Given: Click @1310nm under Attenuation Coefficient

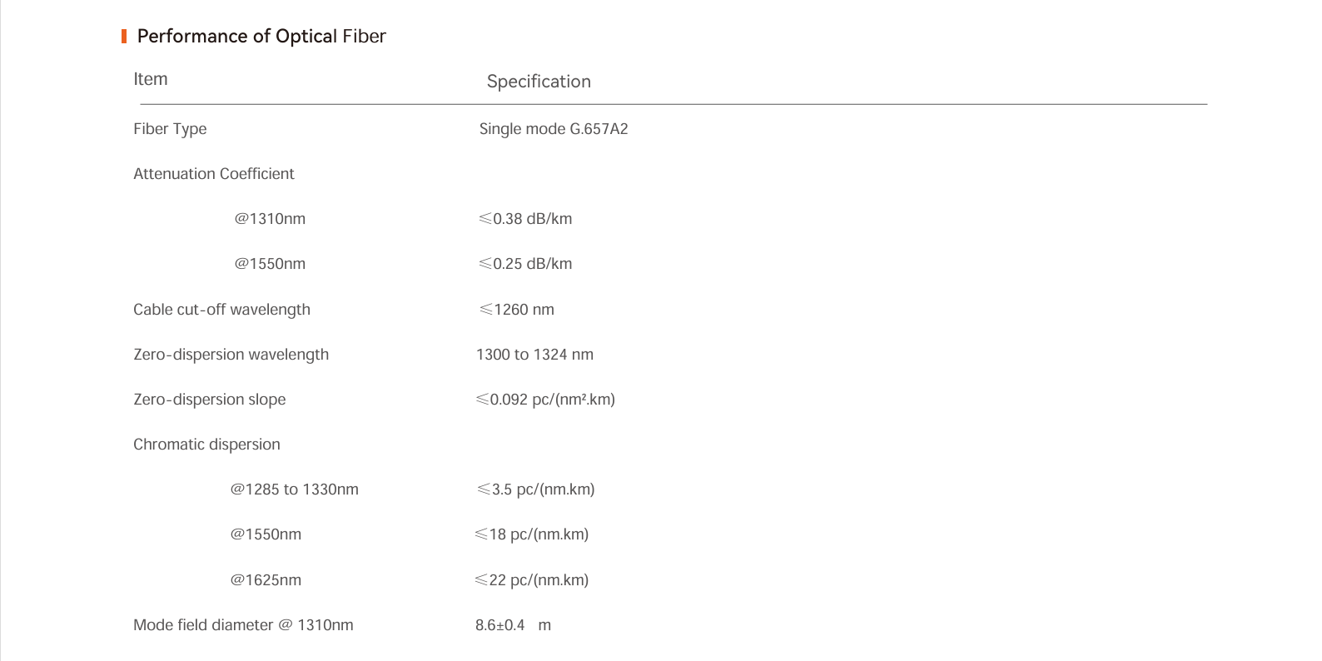Looking at the screenshot, I should coord(270,219).
